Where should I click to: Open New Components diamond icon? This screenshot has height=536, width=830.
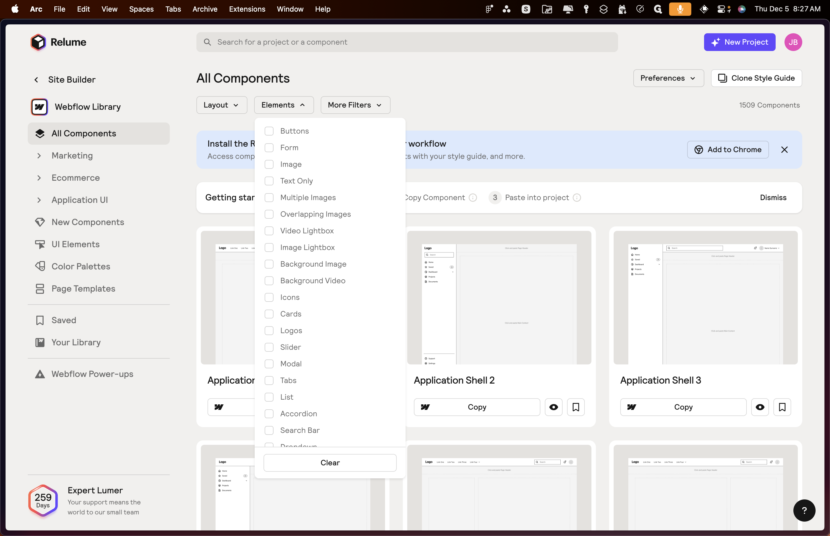coord(40,222)
